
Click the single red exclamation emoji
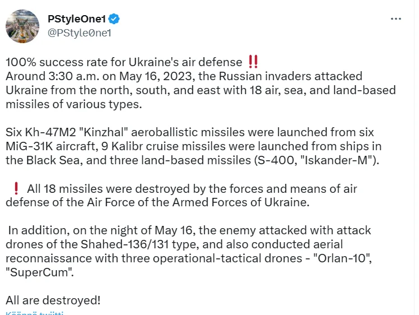[16, 189]
